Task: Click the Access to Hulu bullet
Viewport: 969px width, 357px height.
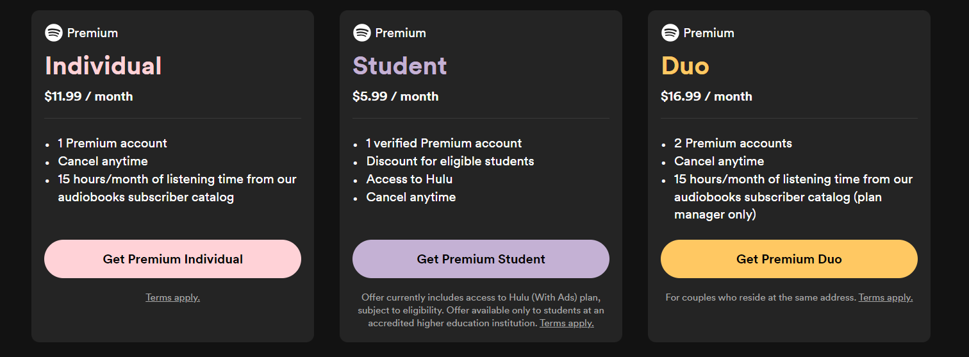Action: click(x=410, y=179)
